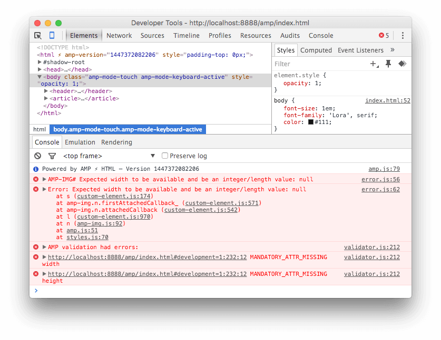
Task: Click the red error count badge
Action: tap(384, 35)
